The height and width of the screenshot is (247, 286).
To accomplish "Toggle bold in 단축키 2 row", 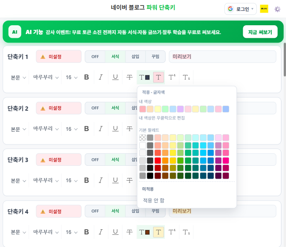I will click(87, 129).
